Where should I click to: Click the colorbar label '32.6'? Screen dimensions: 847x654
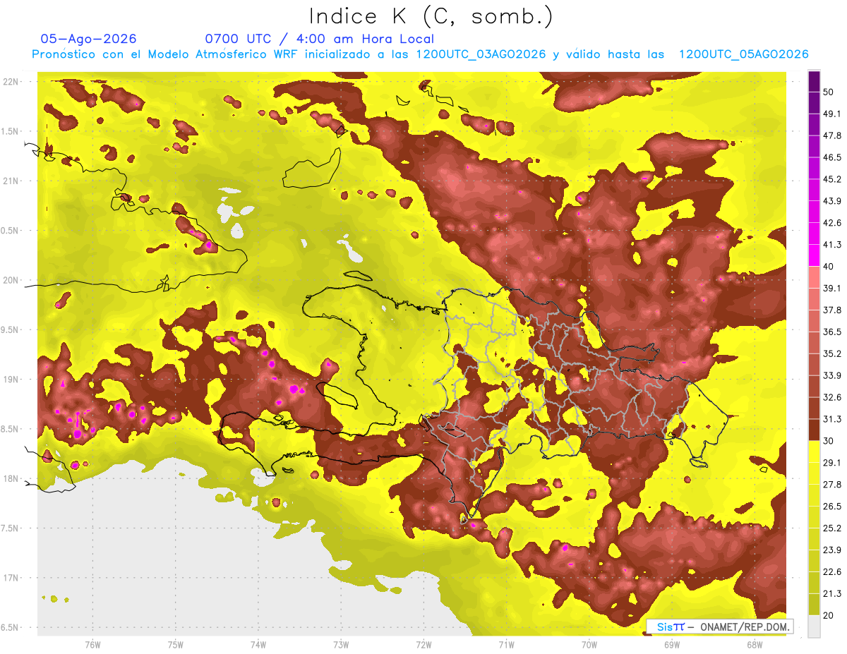click(831, 396)
